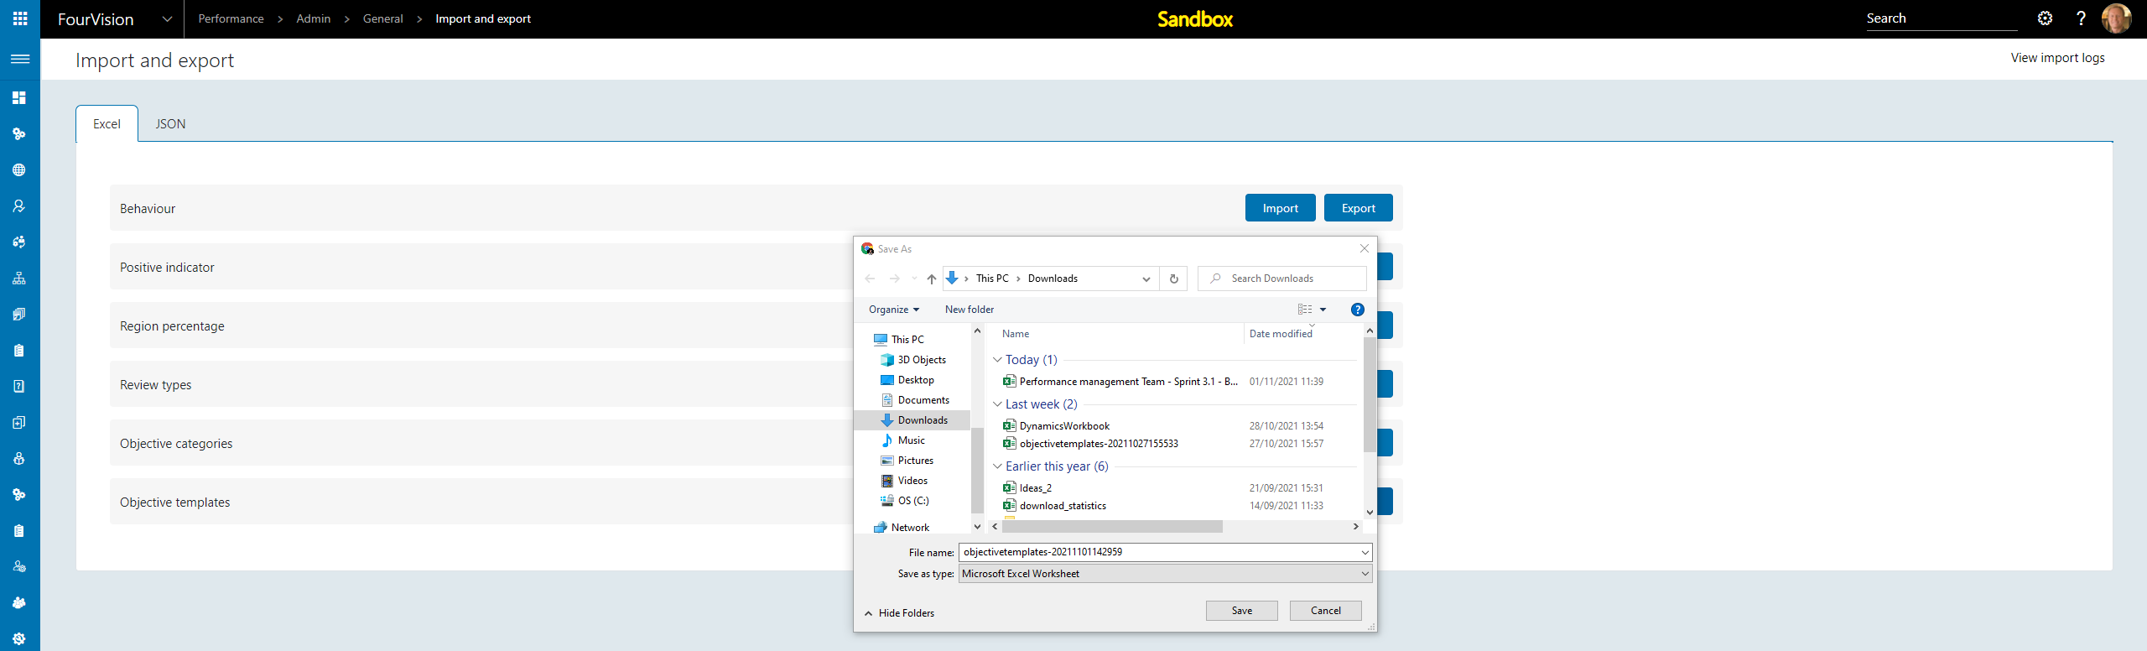Open the dashboard tiles sidebar icon
Viewport: 2147px width, 651px height.
(19, 98)
